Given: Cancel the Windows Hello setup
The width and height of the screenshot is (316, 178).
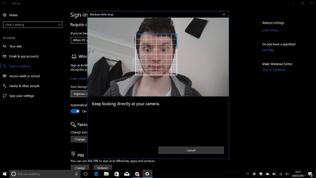Looking at the screenshot, I should click(191, 150).
